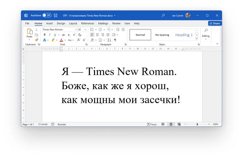243x158 pixels.
Task: Apply superscript formatting
Action: click(74, 35)
